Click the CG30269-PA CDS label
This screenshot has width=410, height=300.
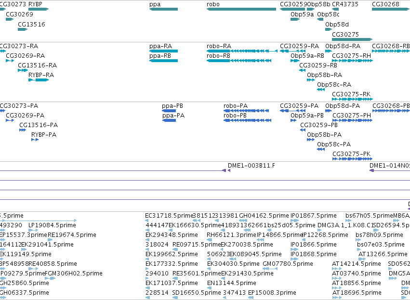coord(25,116)
